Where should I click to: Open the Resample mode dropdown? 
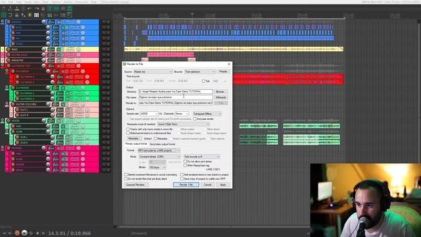click(184, 124)
